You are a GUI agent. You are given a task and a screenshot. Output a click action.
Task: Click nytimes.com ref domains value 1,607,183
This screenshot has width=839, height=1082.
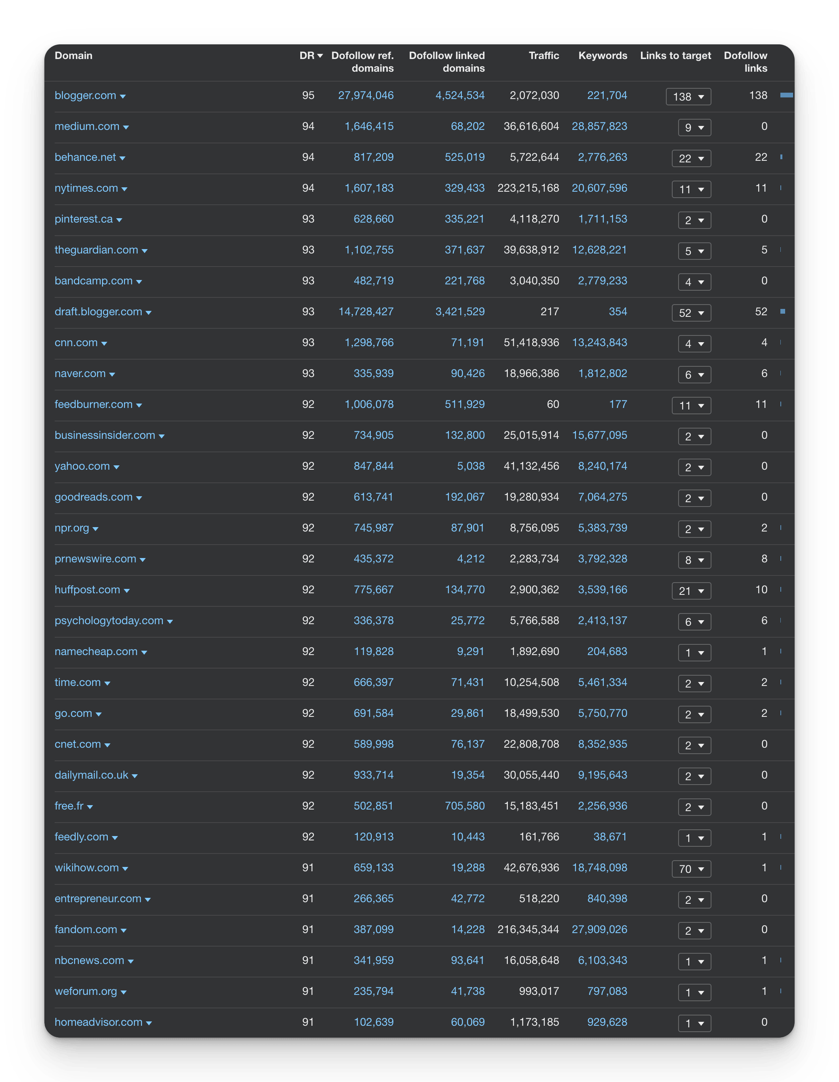[369, 188]
